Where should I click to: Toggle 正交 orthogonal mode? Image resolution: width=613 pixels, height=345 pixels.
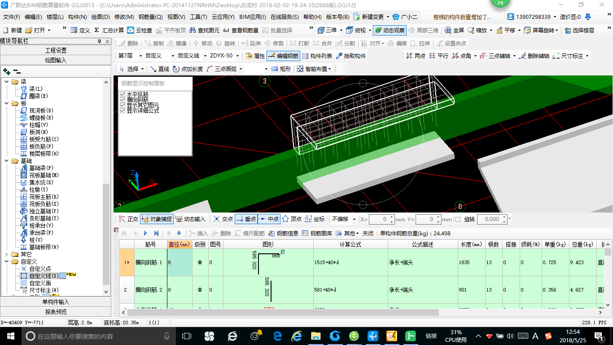pyautogui.click(x=128, y=219)
